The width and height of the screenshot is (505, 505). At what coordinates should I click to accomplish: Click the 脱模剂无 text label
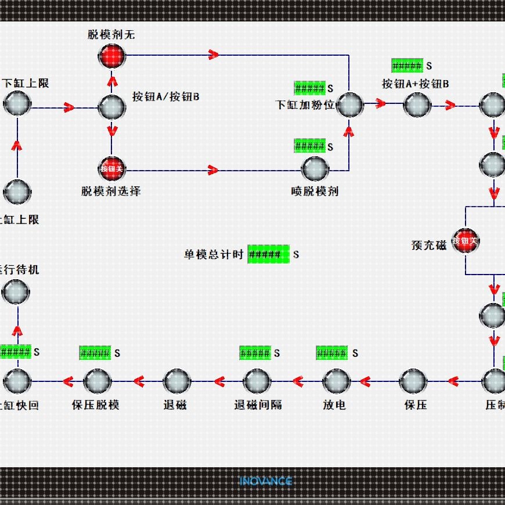click(x=111, y=34)
